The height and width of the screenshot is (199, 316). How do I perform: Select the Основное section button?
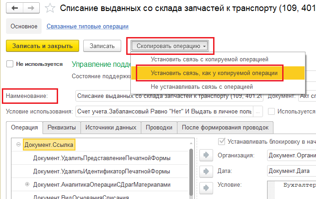pyautogui.click(x=24, y=26)
